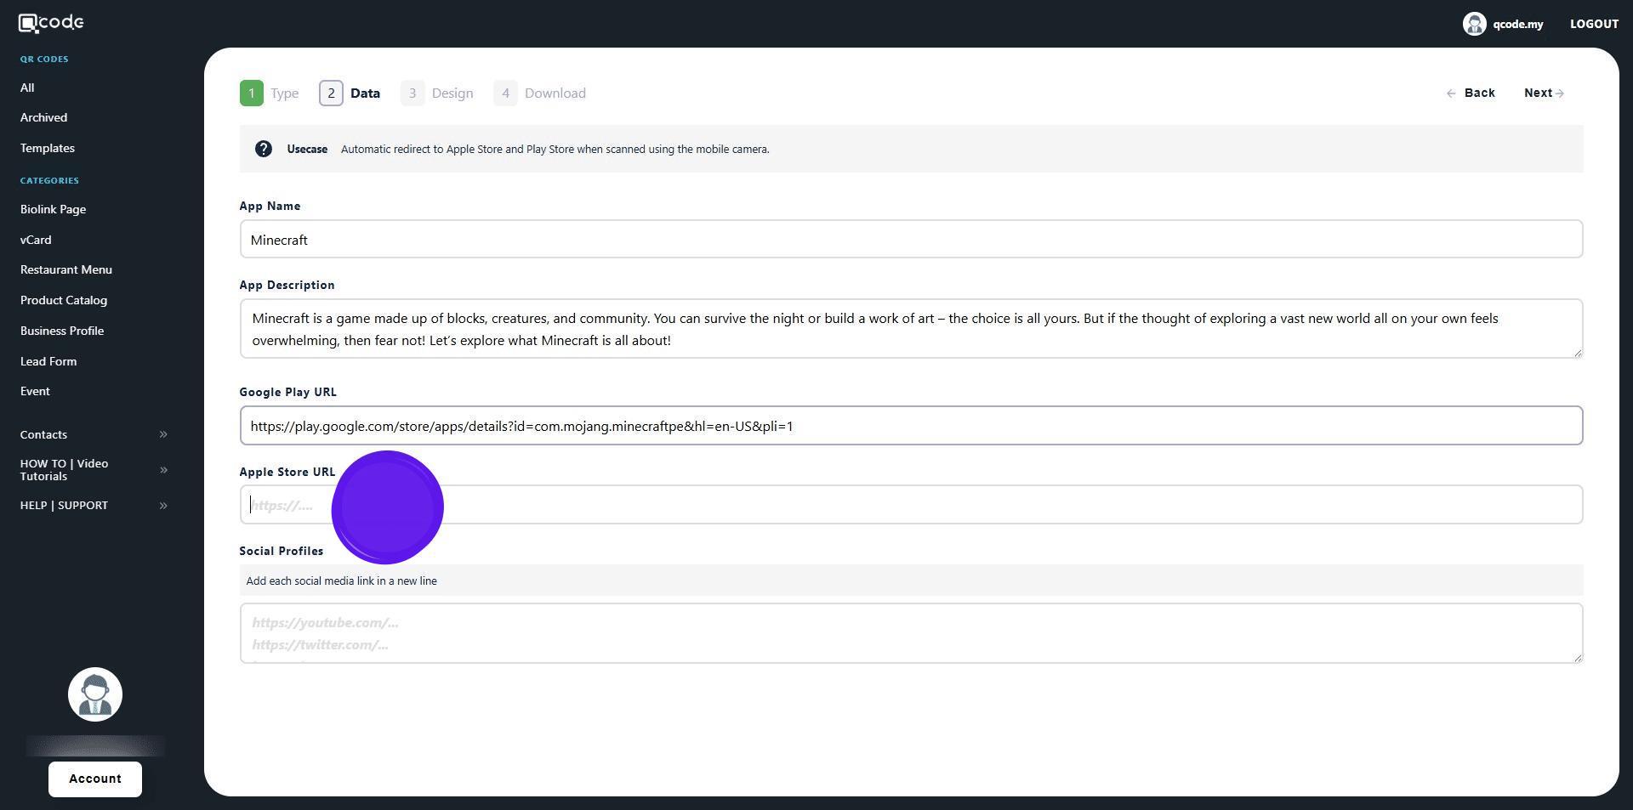Click the large profile avatar in sidebar

pos(95,694)
